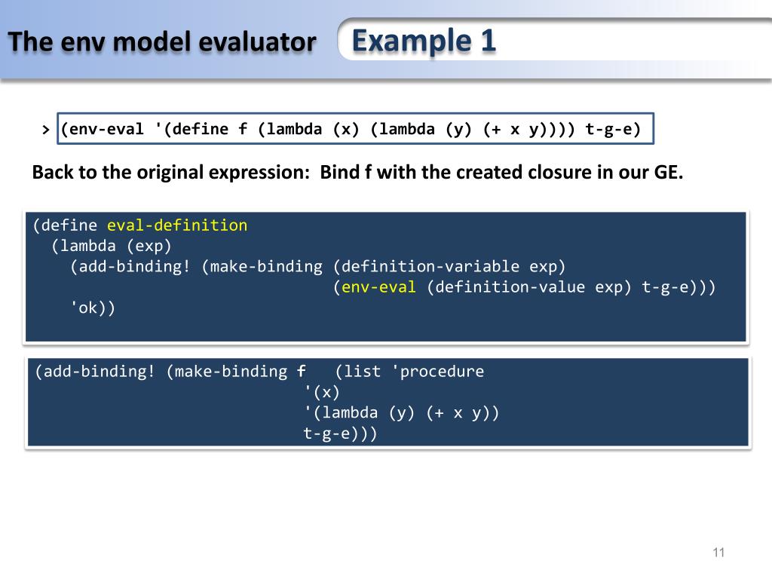Click the '(x) parameter list line

coord(322,392)
